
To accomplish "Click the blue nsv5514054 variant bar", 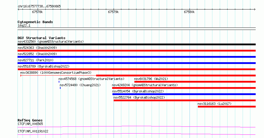I will coord(184,94).
